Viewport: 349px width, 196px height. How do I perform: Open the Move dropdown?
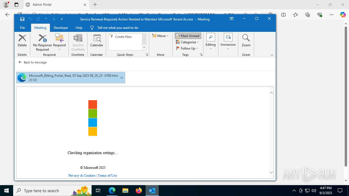point(160,36)
